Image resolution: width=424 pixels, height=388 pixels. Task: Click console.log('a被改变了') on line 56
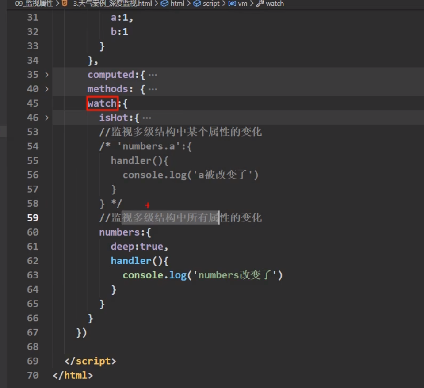pos(191,175)
